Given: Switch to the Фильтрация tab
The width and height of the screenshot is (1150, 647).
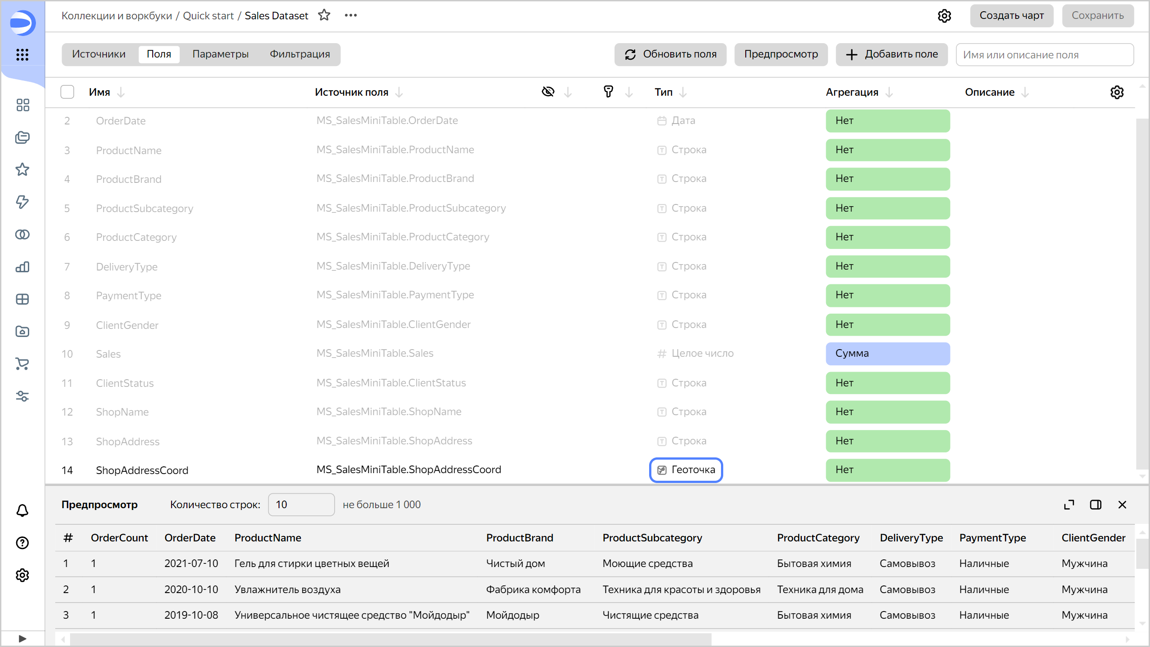Looking at the screenshot, I should pos(300,54).
